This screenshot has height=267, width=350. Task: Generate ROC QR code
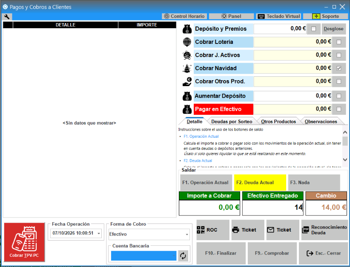[x=213, y=230]
